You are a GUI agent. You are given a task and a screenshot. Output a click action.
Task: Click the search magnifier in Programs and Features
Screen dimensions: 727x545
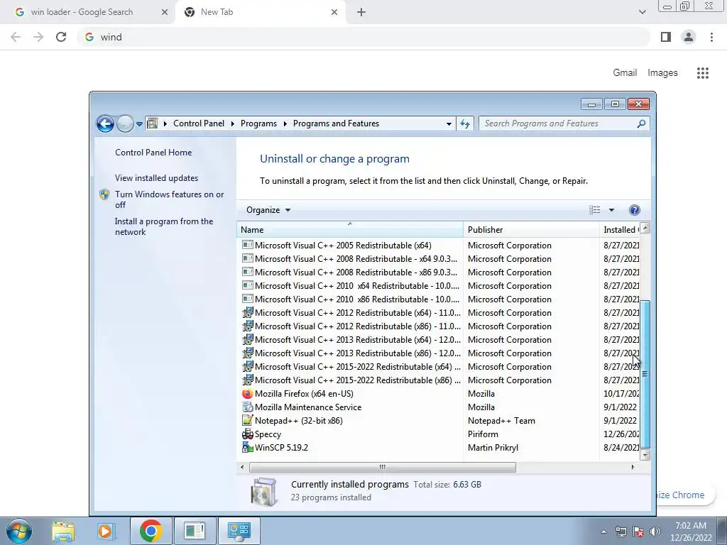point(641,123)
